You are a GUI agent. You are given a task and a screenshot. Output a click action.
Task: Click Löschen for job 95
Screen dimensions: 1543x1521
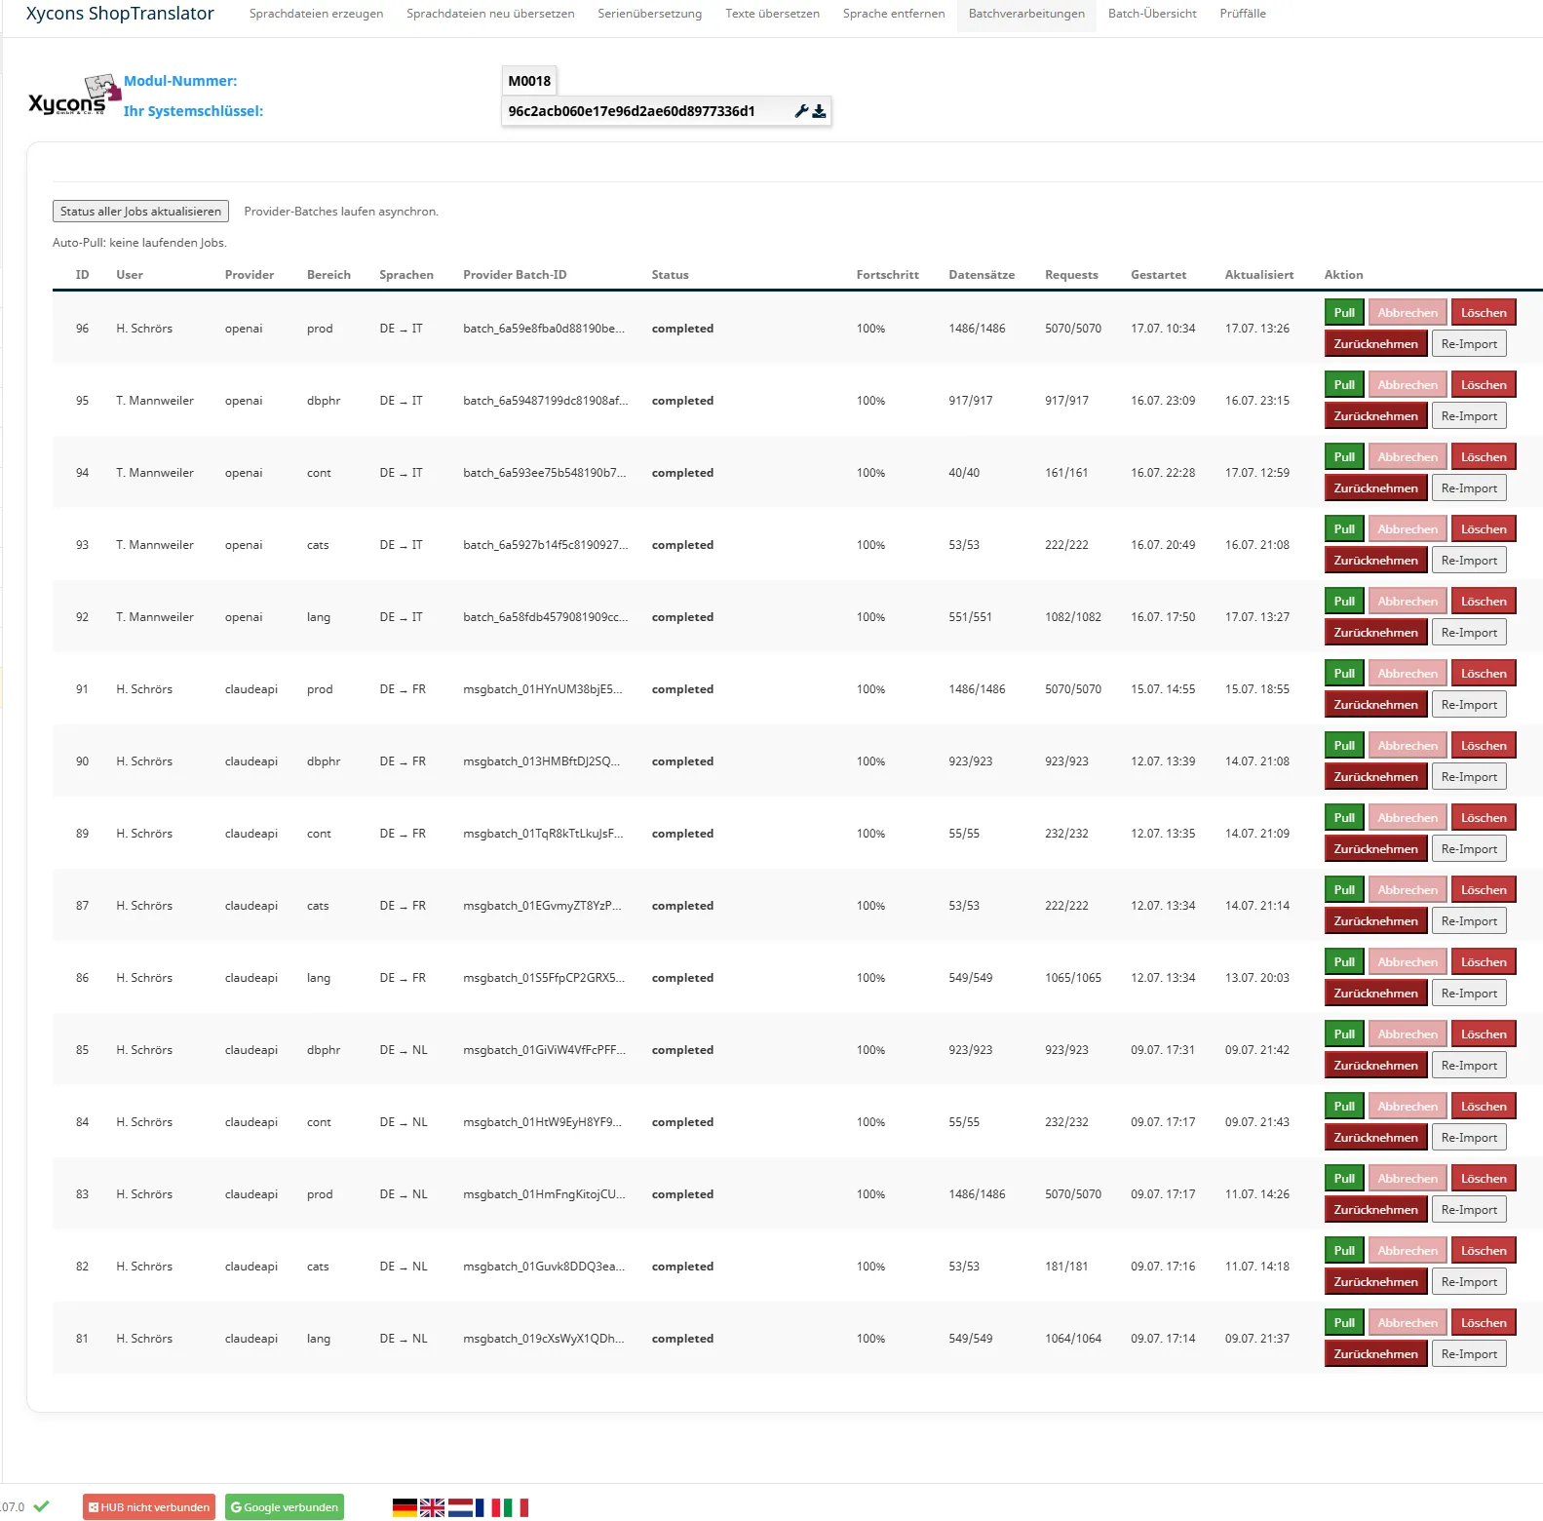[1484, 385]
